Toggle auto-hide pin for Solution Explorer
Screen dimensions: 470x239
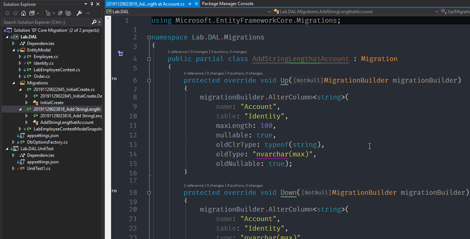pos(92,4)
